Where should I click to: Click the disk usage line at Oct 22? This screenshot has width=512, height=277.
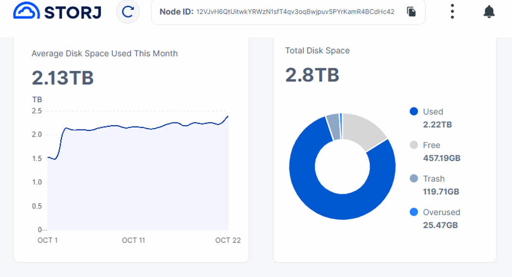[228, 116]
